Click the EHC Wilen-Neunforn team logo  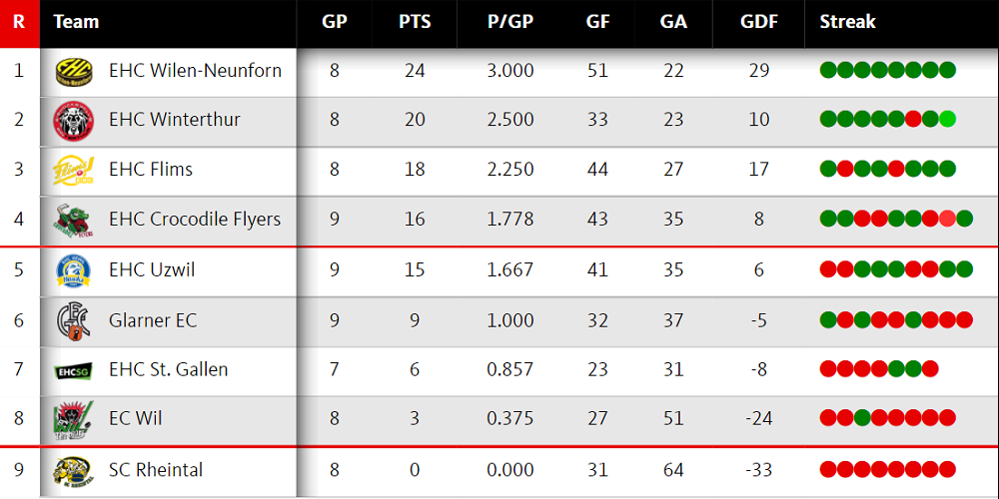(74, 71)
